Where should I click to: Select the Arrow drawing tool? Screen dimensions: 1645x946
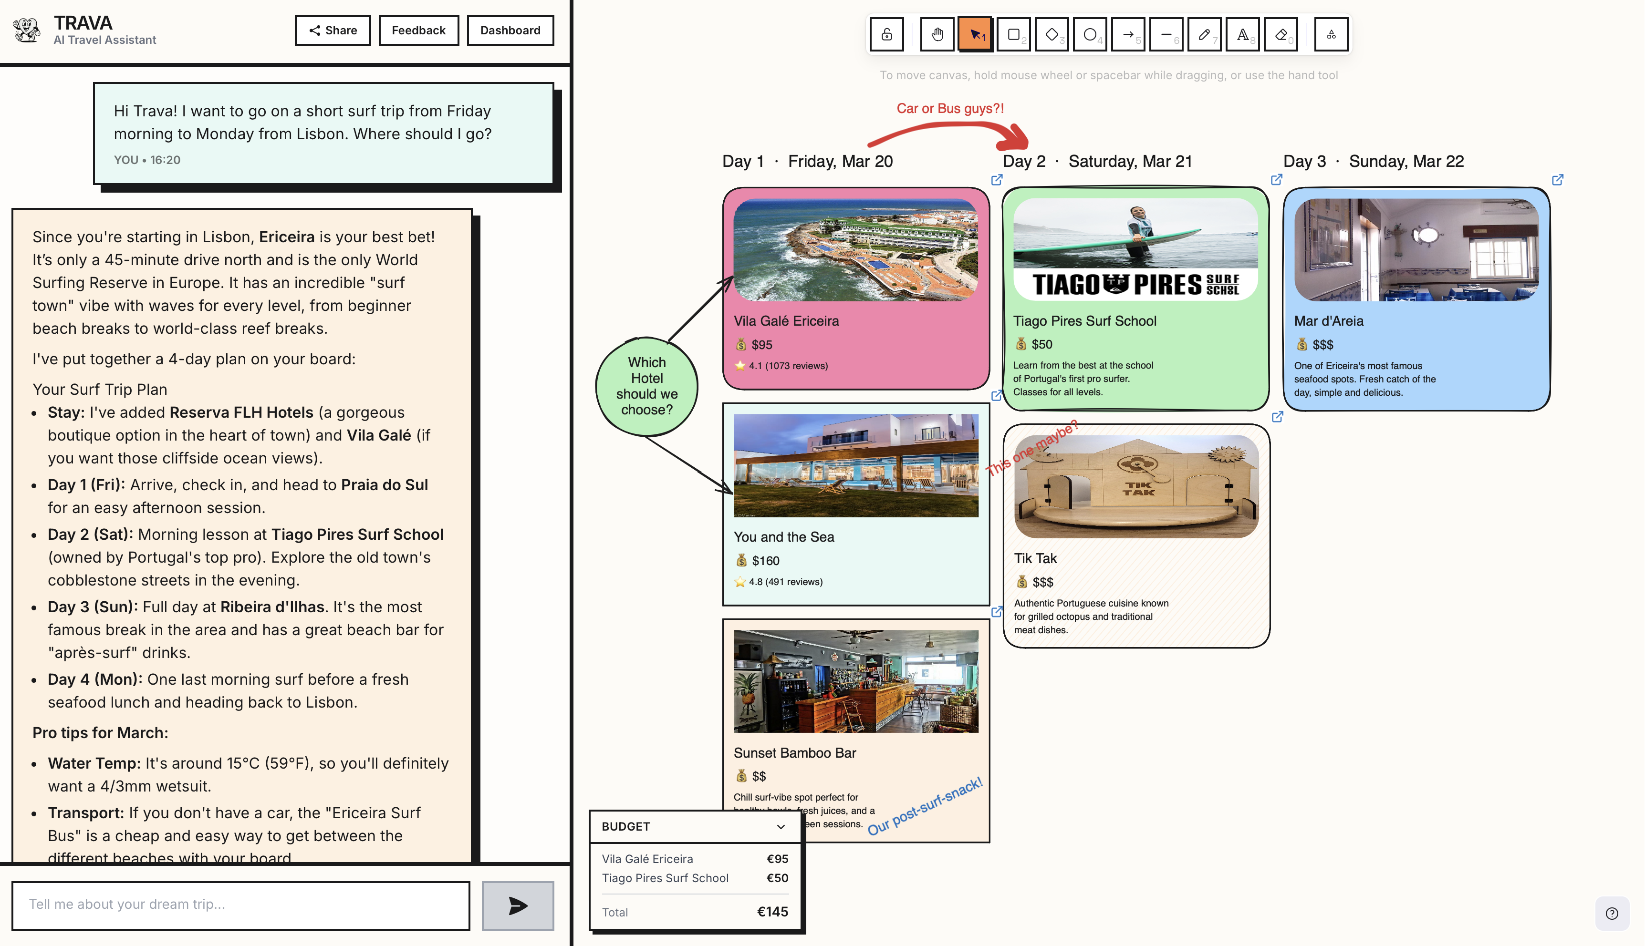(1128, 34)
